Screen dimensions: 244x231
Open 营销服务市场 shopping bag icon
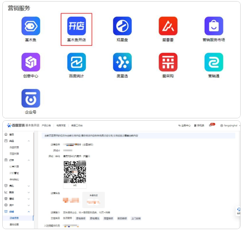pyautogui.click(x=214, y=26)
